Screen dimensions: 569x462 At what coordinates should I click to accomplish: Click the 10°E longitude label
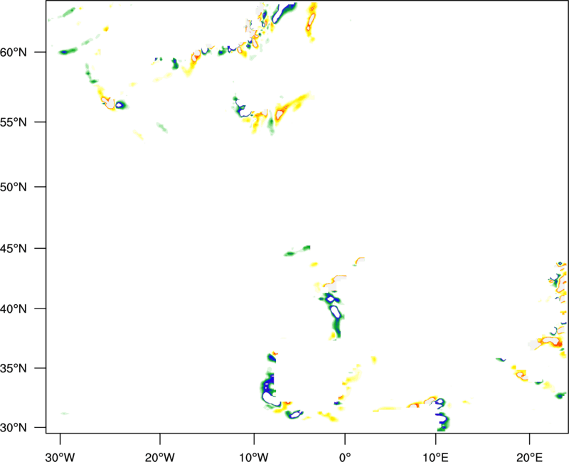click(x=435, y=457)
